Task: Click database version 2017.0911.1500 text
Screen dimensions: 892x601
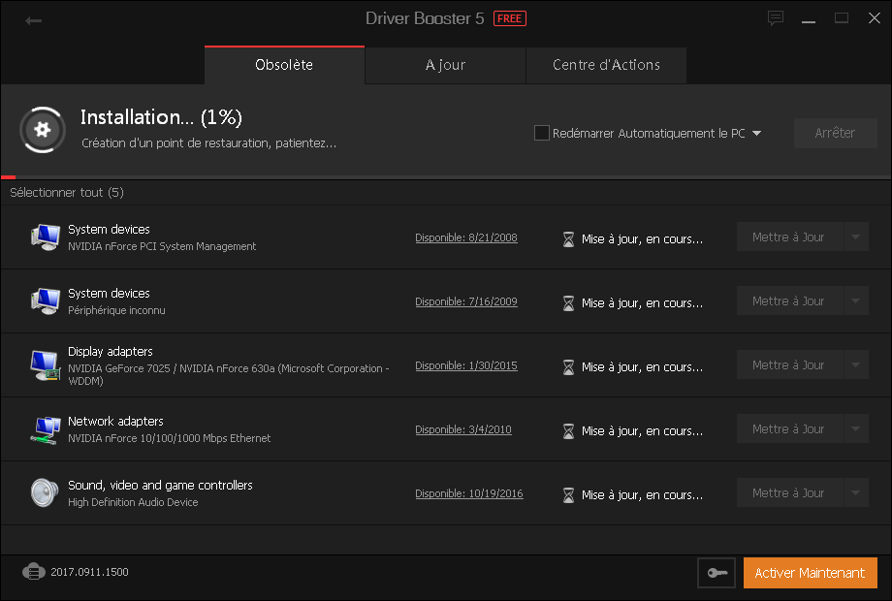Action: tap(89, 572)
